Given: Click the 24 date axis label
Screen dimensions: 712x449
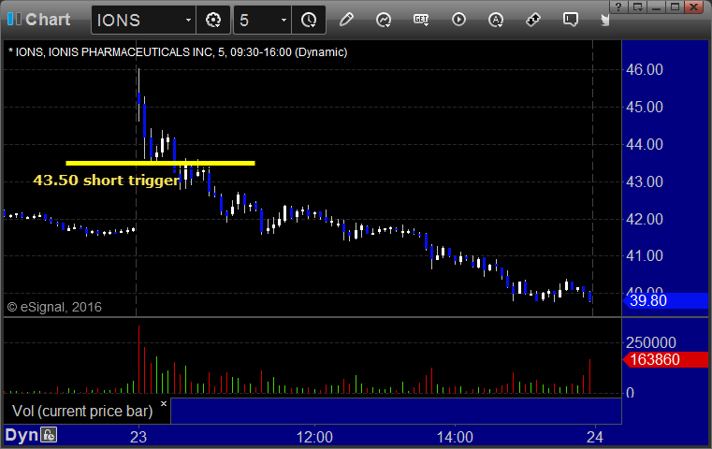Looking at the screenshot, I should point(594,437).
